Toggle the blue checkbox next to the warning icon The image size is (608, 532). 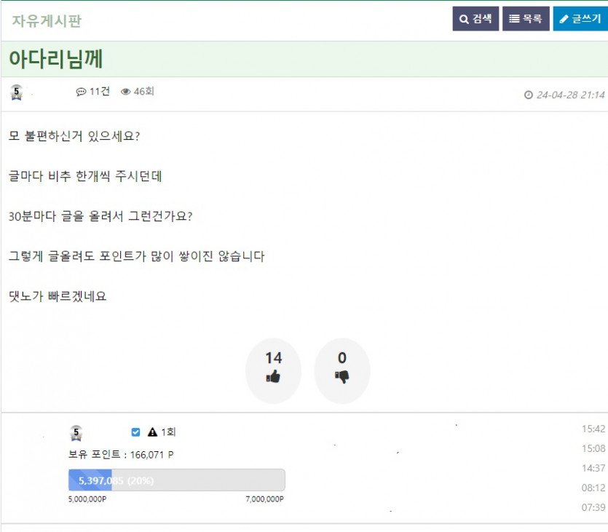[x=135, y=432]
